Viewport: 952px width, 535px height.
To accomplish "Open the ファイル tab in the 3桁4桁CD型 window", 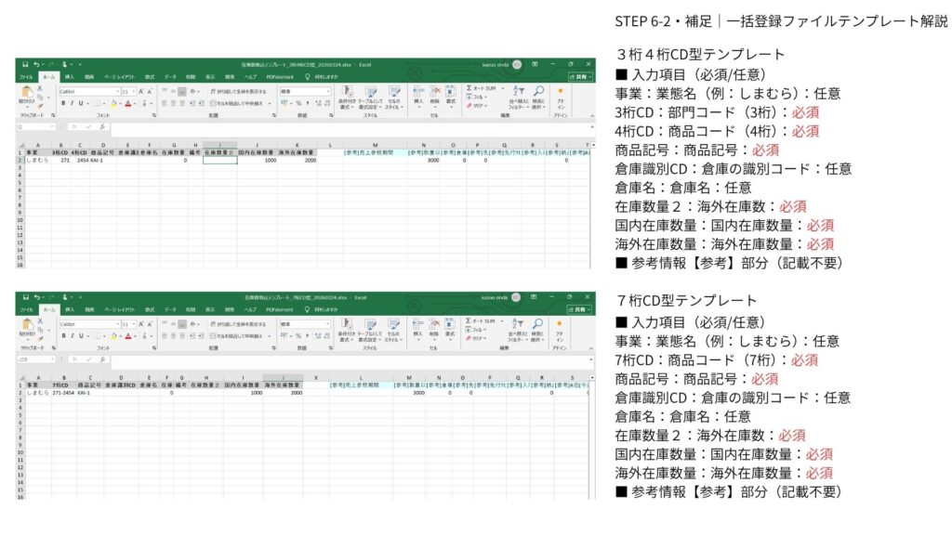I will (26, 76).
